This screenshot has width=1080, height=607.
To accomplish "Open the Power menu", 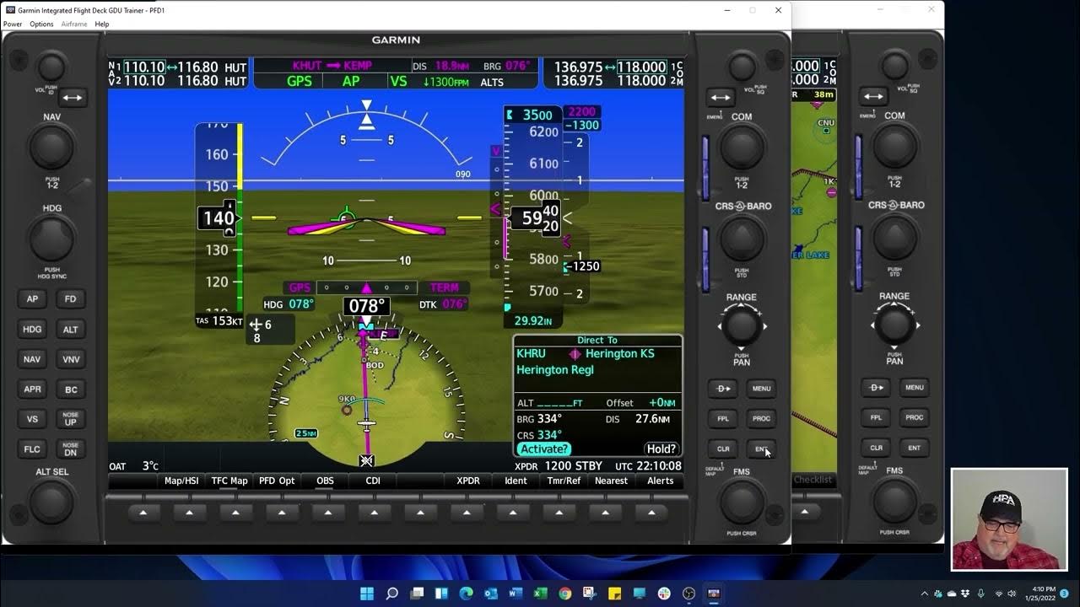I will (13, 24).
